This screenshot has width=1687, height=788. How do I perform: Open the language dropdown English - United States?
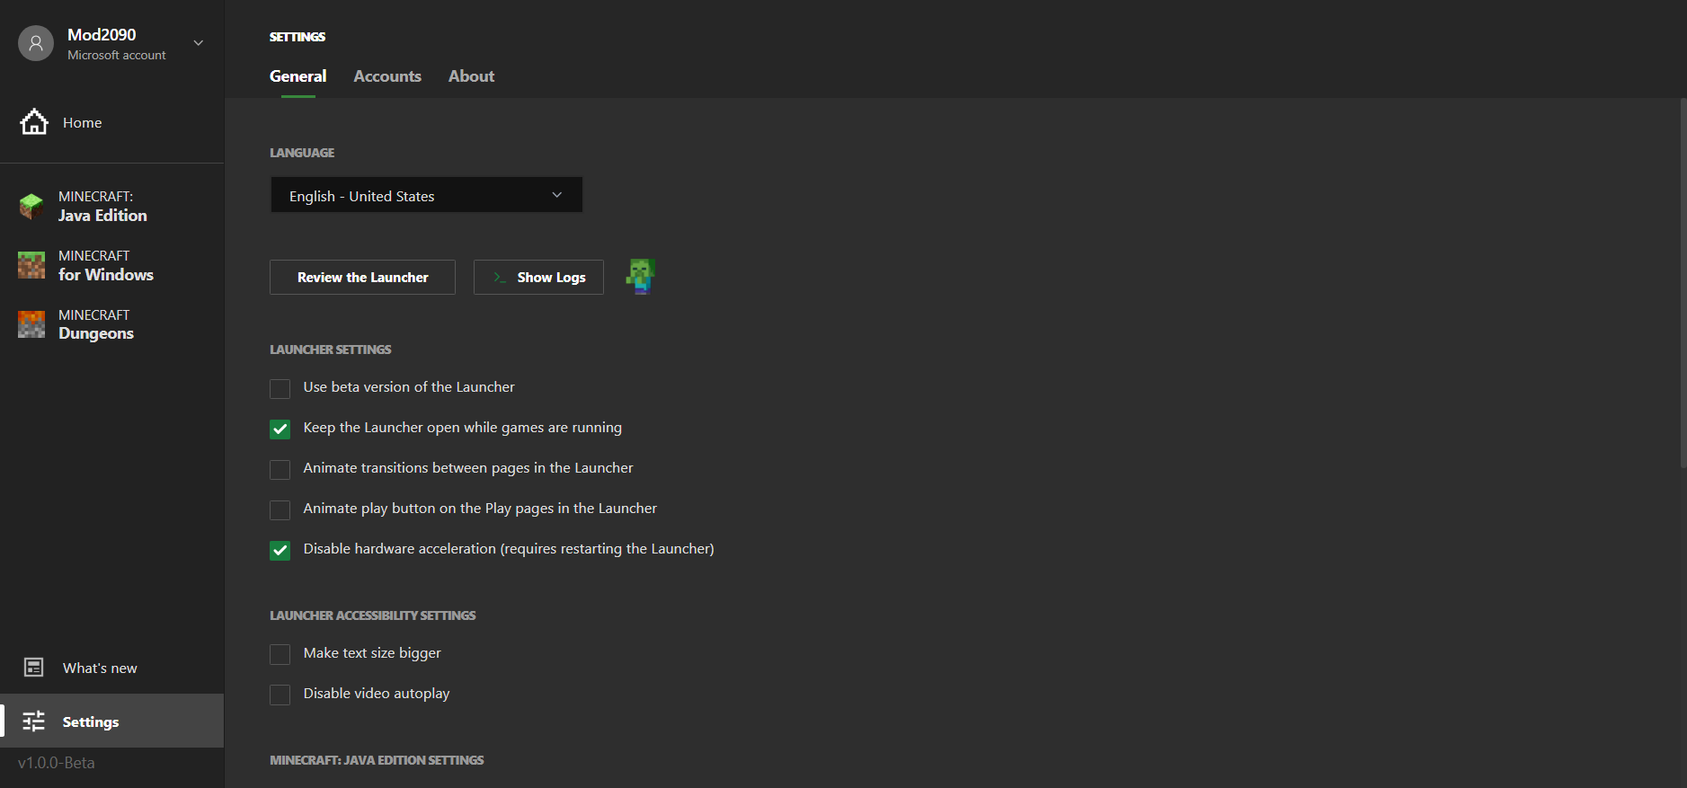pos(427,195)
